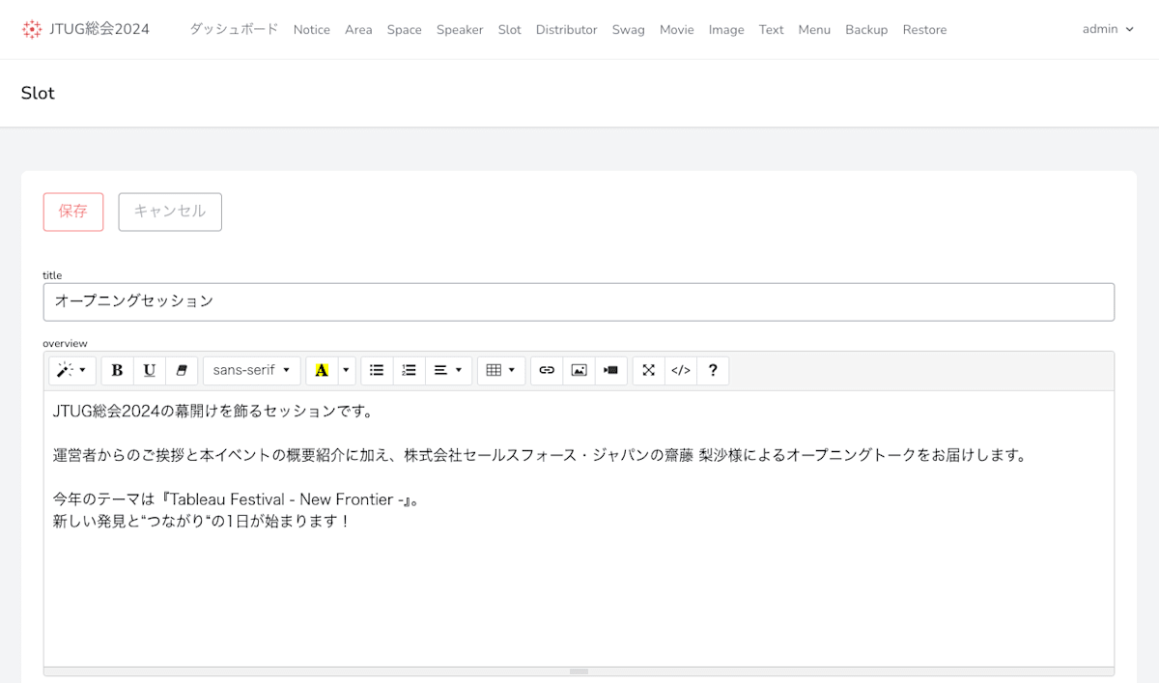Open the Restore menu item

924,29
